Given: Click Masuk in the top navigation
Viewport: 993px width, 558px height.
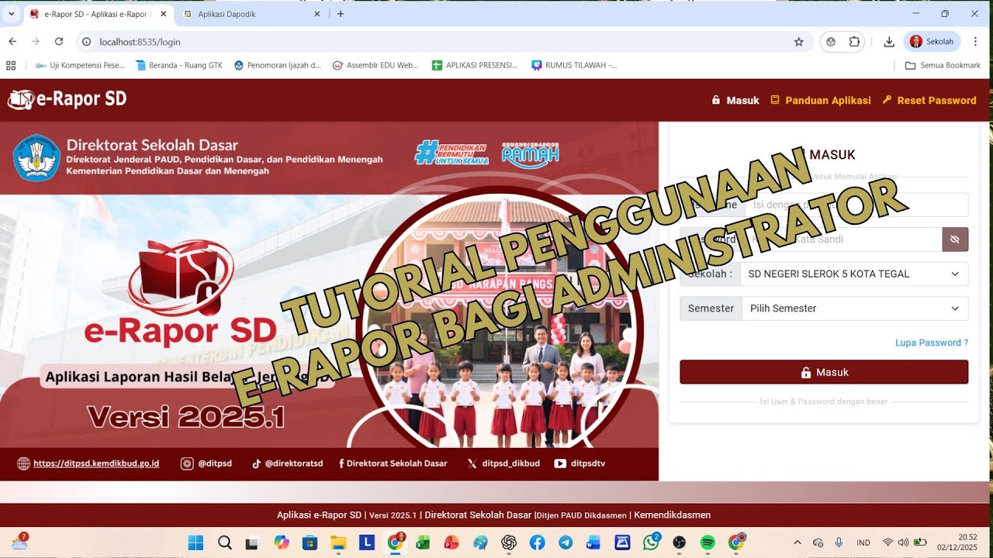Looking at the screenshot, I should pyautogui.click(x=735, y=100).
